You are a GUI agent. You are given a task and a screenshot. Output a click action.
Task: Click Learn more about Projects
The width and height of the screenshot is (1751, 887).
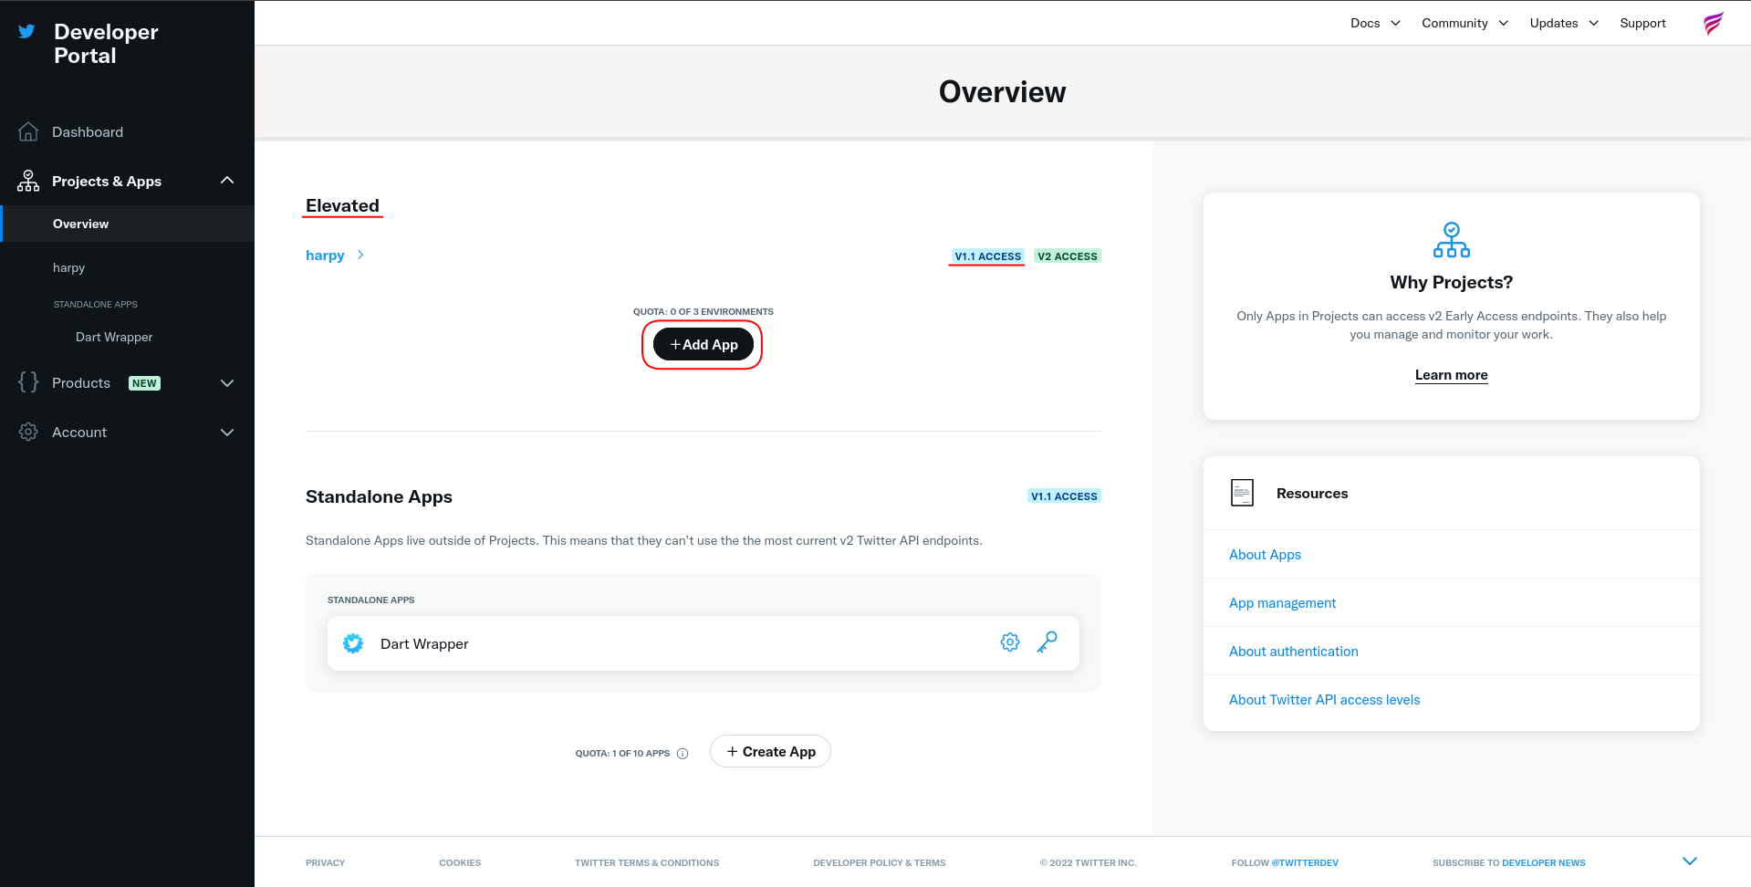pos(1451,375)
